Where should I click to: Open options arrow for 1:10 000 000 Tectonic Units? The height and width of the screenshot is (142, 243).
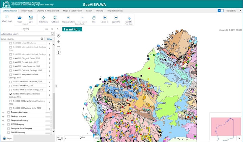[49, 109]
